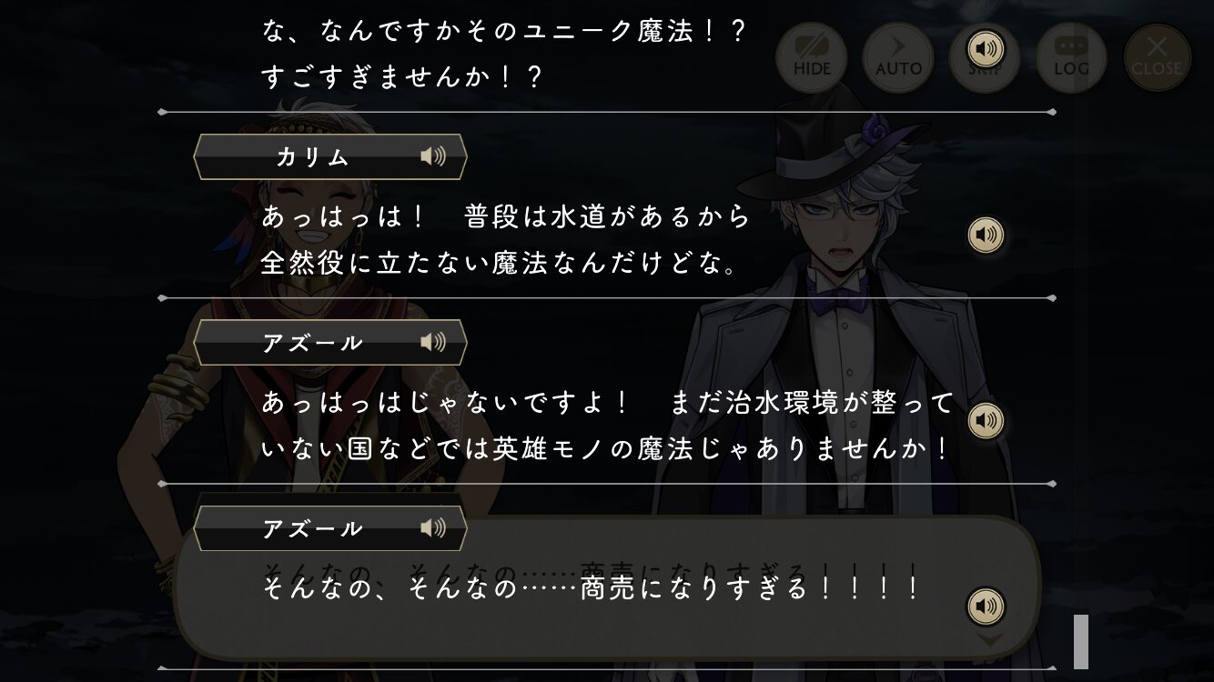
Task: Open the LOG history button
Action: (1071, 58)
